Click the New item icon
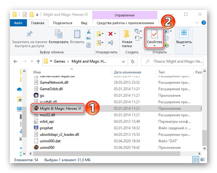 coord(137,31)
